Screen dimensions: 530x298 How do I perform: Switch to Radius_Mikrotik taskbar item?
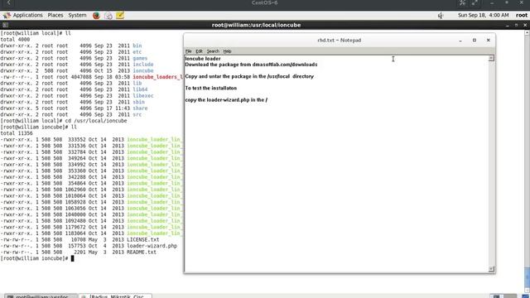coord(116,296)
